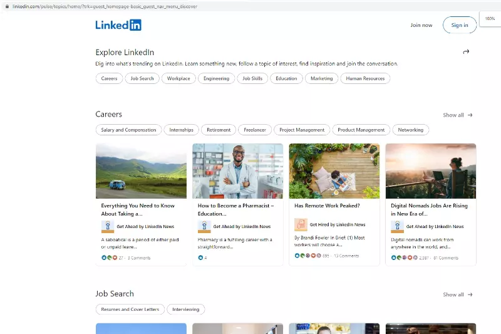Click the share arrow icon near Explore LinkedIn
The width and height of the screenshot is (501, 334).
click(466, 52)
